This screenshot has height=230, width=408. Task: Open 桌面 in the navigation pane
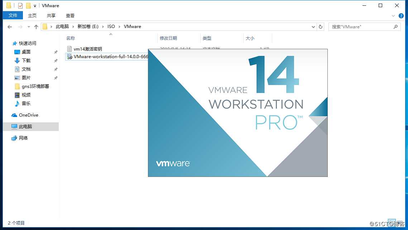[26, 52]
